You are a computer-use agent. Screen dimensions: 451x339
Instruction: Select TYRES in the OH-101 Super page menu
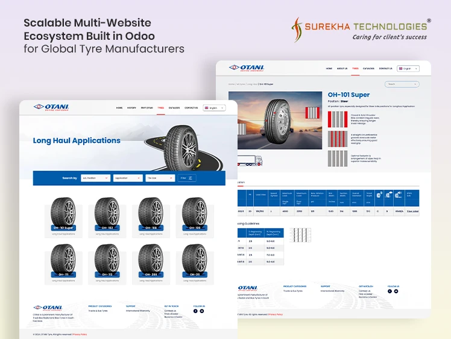tap(355, 69)
